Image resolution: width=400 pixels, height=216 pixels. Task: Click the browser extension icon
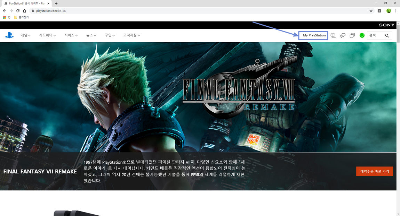click(379, 11)
